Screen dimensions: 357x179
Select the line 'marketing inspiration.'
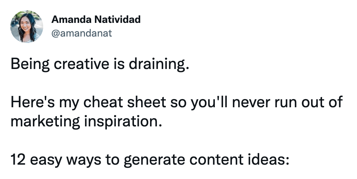[86, 122]
